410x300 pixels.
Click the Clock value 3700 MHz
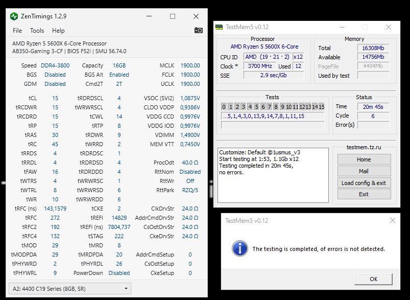click(x=260, y=66)
